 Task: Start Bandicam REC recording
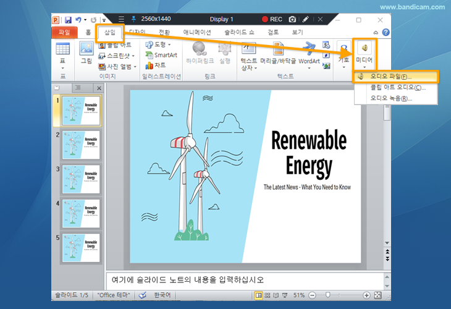pyautogui.click(x=271, y=20)
